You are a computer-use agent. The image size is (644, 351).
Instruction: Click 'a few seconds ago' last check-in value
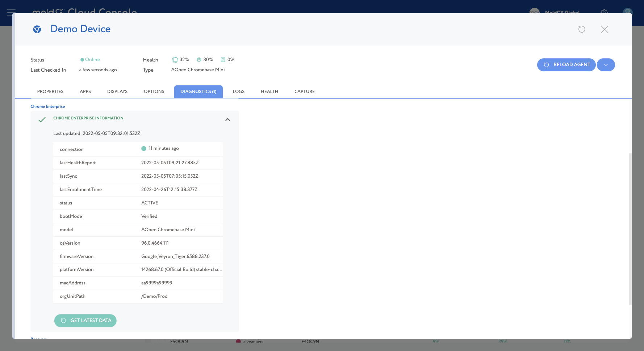[98, 70]
